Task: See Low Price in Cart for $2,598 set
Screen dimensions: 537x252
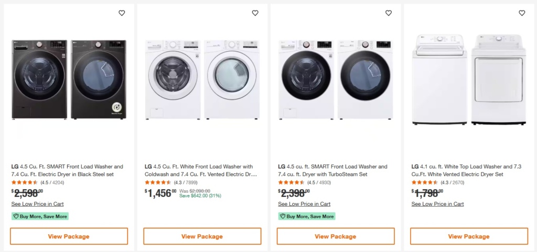Action: 37,204
